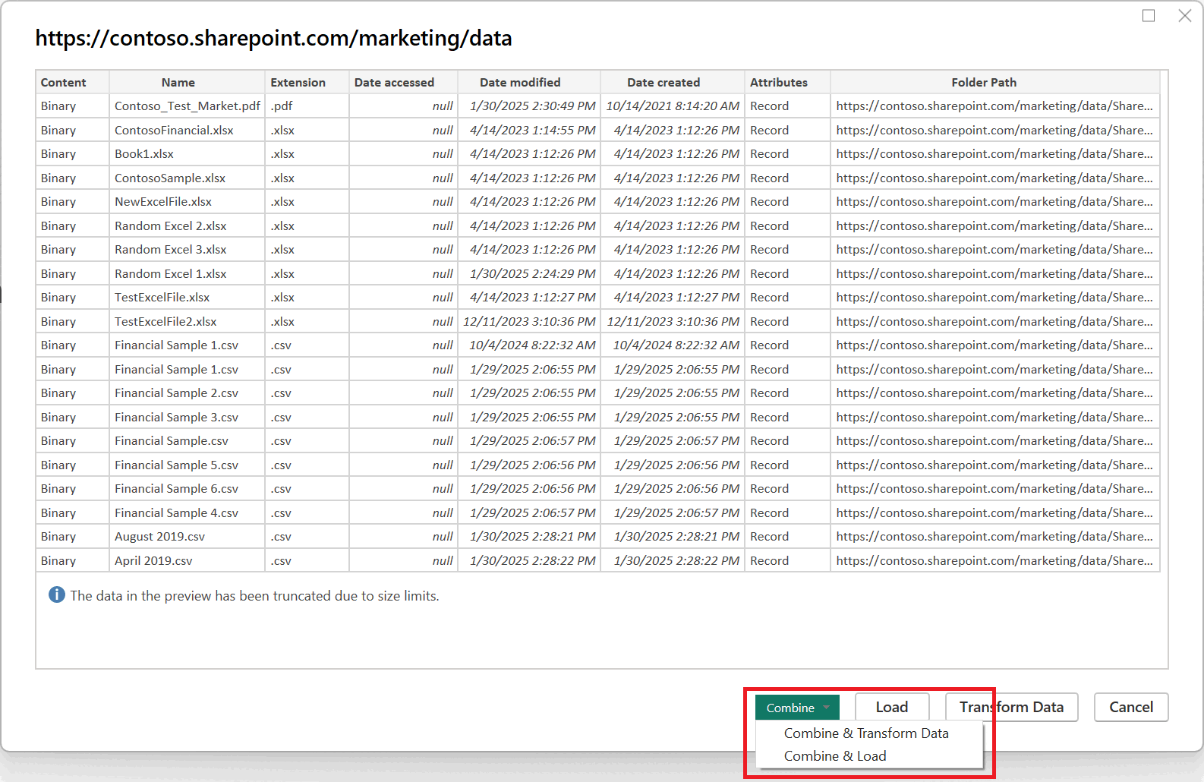Select the August 2019.csv row
Image resolution: width=1204 pixels, height=782 pixels.
pos(597,537)
